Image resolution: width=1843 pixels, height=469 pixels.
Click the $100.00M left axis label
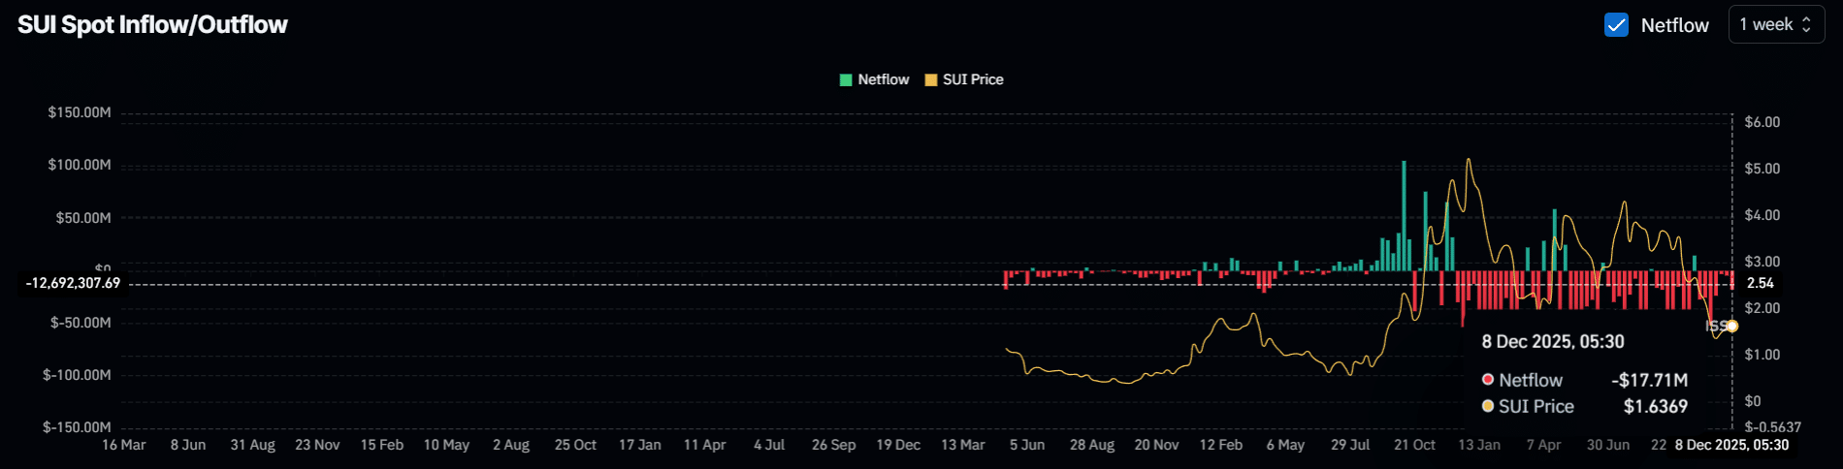pos(80,165)
